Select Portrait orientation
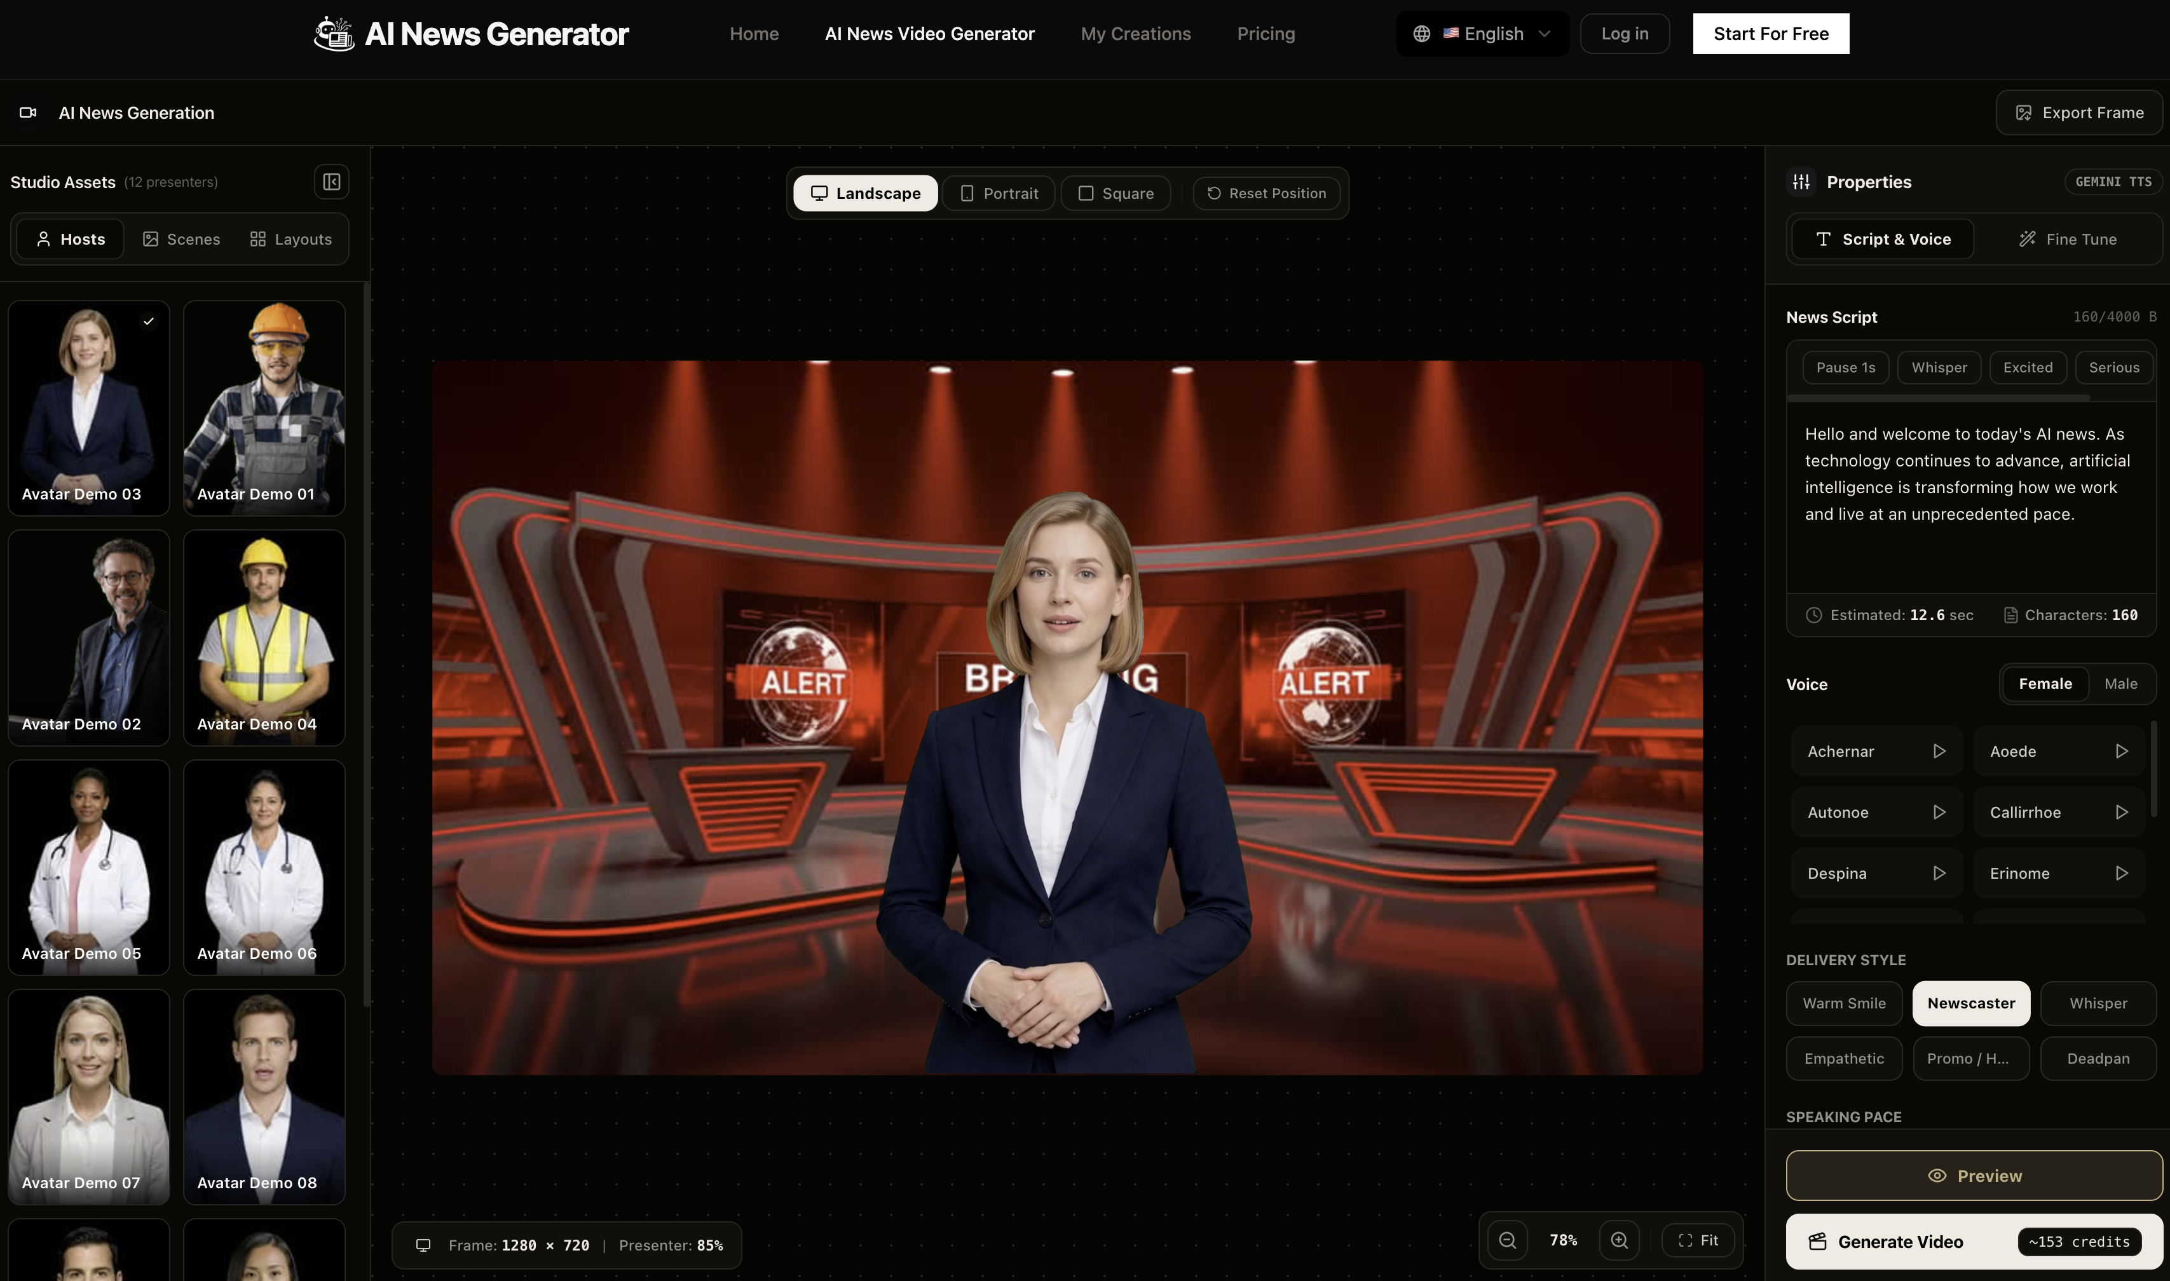This screenshot has width=2170, height=1281. click(x=998, y=193)
